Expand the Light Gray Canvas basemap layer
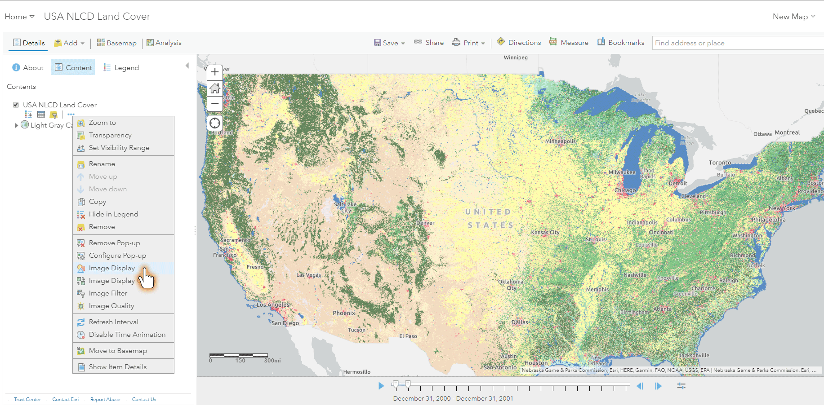The height and width of the screenshot is (406, 824). coord(17,125)
